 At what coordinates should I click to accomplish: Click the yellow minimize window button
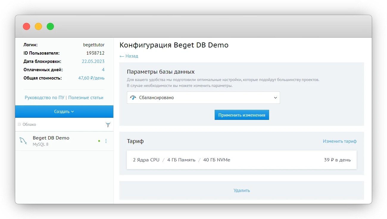point(38,26)
